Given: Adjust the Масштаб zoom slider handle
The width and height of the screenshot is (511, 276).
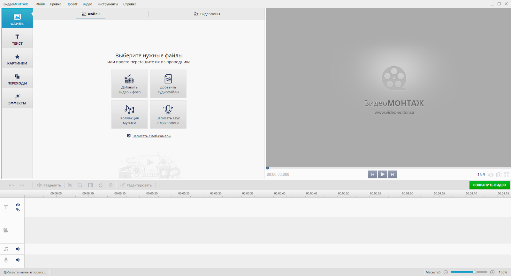Looking at the screenshot, I should tap(475, 272).
